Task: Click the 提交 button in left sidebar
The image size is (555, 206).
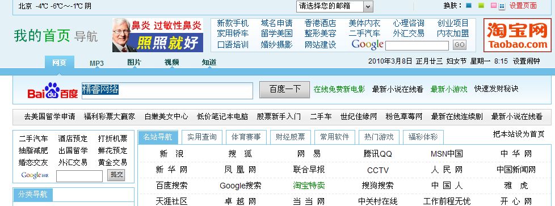Action: [116, 175]
